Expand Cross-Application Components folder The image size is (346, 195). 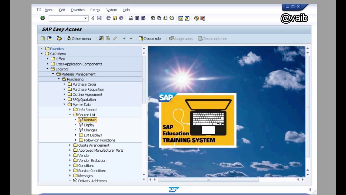pyautogui.click(x=47, y=64)
